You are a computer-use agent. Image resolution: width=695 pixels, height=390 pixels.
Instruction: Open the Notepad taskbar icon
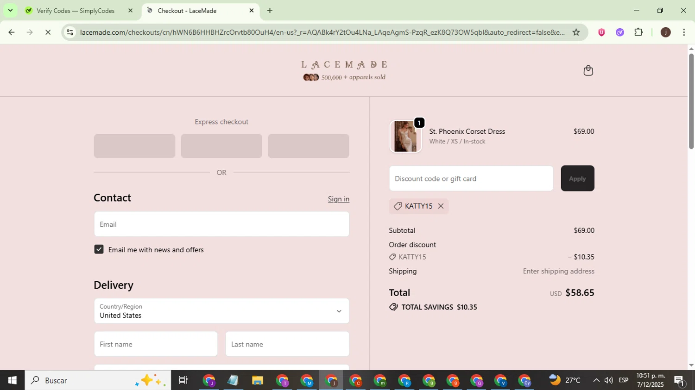[x=233, y=380]
